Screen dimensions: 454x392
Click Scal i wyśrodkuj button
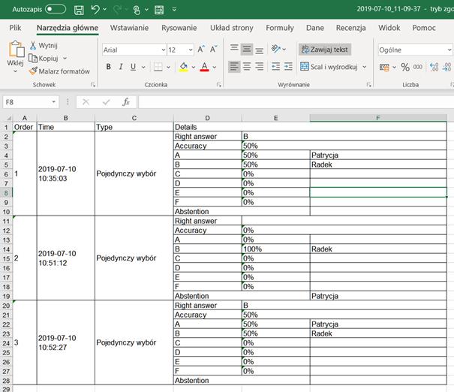[329, 67]
